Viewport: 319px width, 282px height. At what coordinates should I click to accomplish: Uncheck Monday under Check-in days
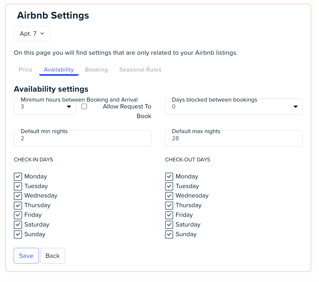(18, 177)
